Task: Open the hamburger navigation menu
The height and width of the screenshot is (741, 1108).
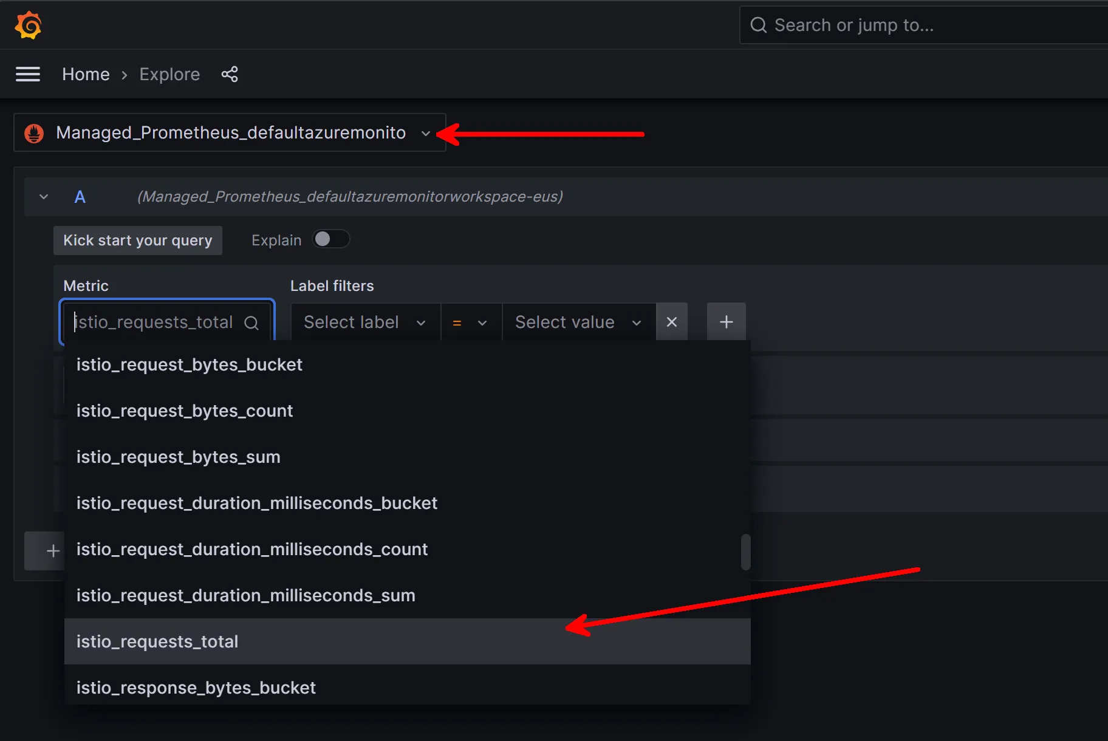Action: [28, 74]
